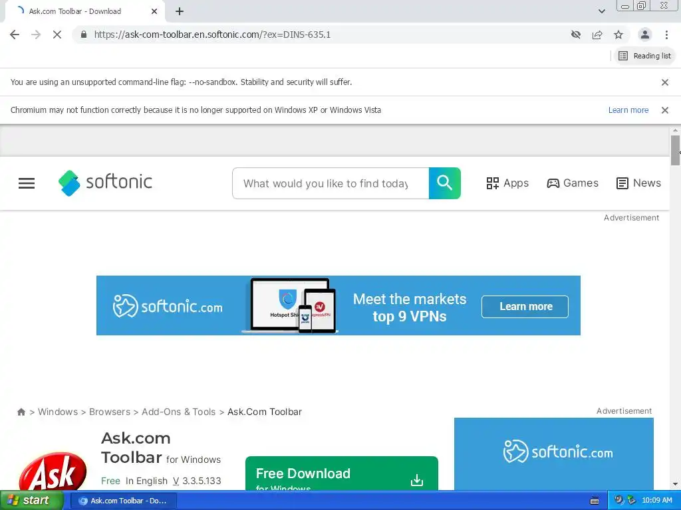Bookmark this page with the star
Image resolution: width=681 pixels, height=510 pixels.
pos(618,35)
